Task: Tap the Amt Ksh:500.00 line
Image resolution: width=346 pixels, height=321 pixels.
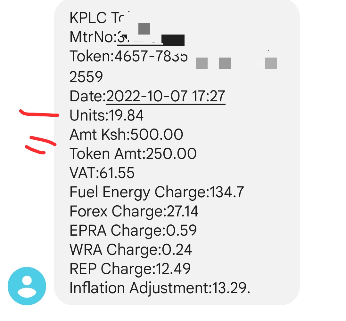Action: click(126, 135)
